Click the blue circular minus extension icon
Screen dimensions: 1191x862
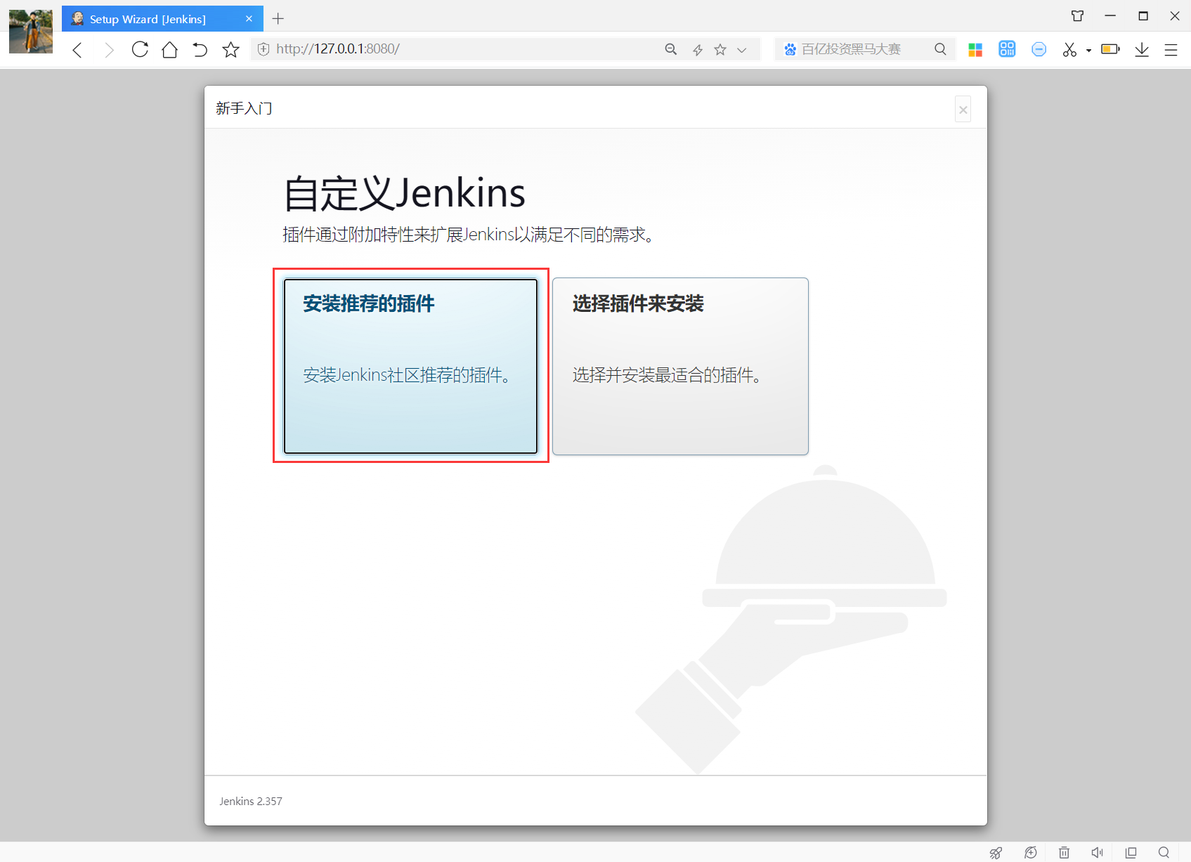pyautogui.click(x=1039, y=49)
